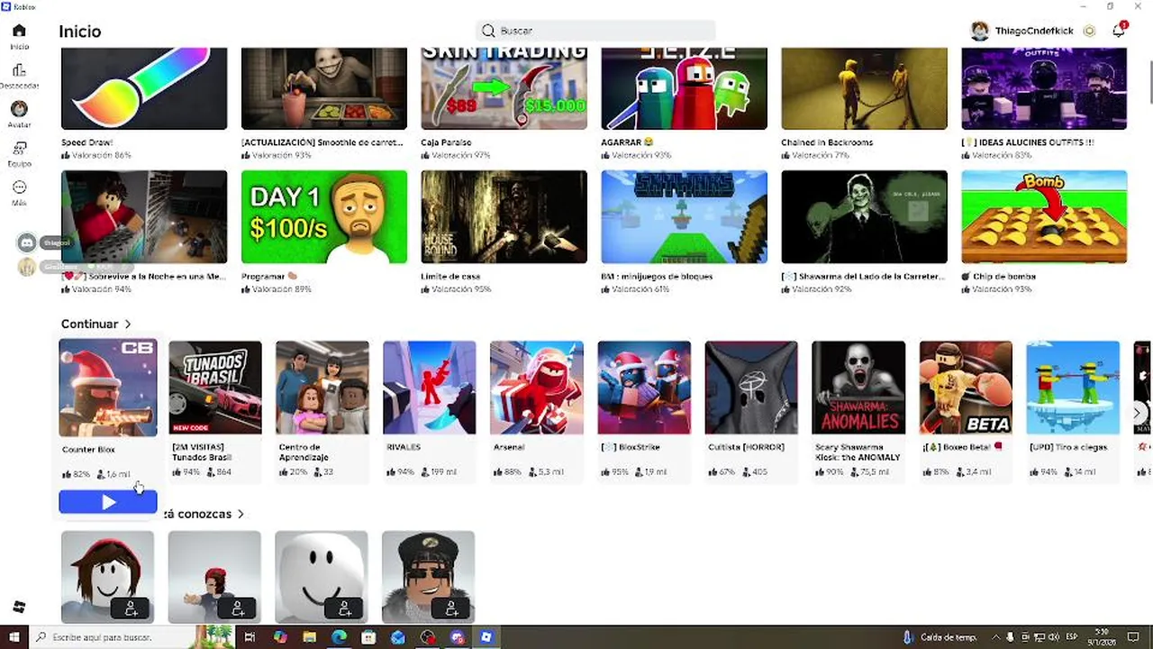
Task: Click the ThiagoCndefkick username text
Action: (1034, 31)
